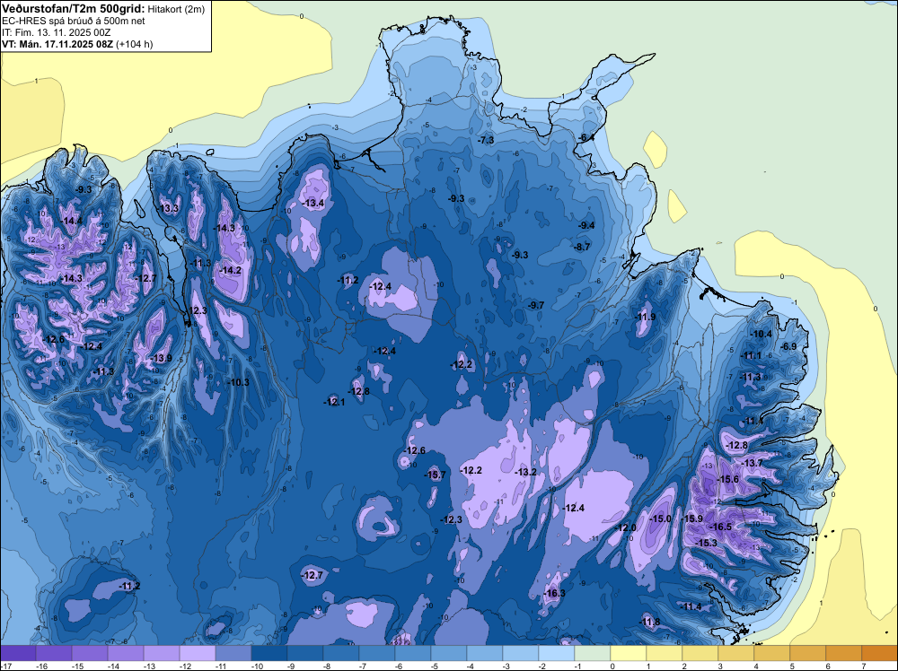Click the -15.3 temperature label
Image resolution: width=898 pixels, height=671 pixels.
pos(706,543)
